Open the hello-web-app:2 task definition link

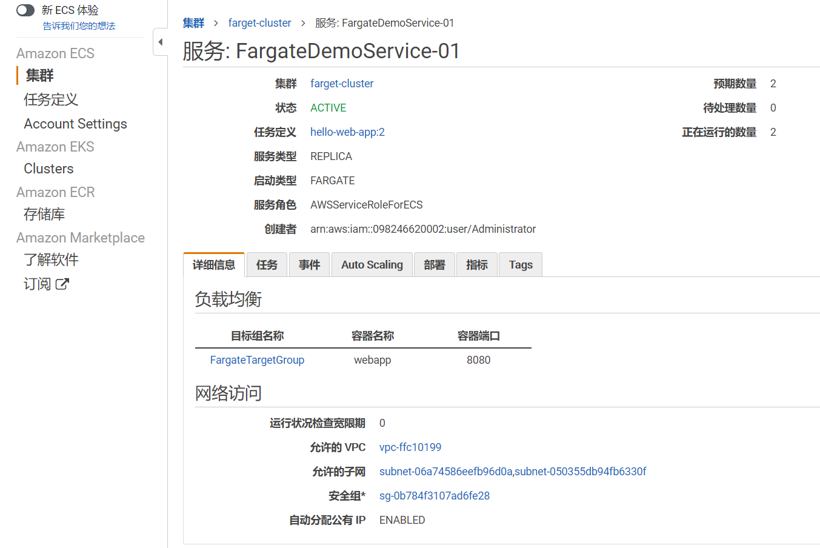coord(347,132)
